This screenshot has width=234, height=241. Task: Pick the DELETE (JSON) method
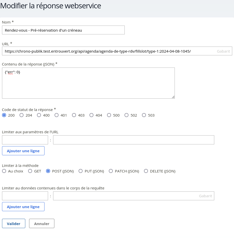coord(146,171)
